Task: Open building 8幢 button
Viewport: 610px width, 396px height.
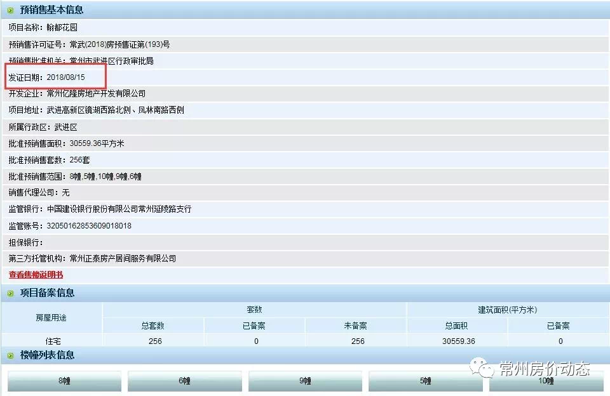Action: (x=65, y=381)
